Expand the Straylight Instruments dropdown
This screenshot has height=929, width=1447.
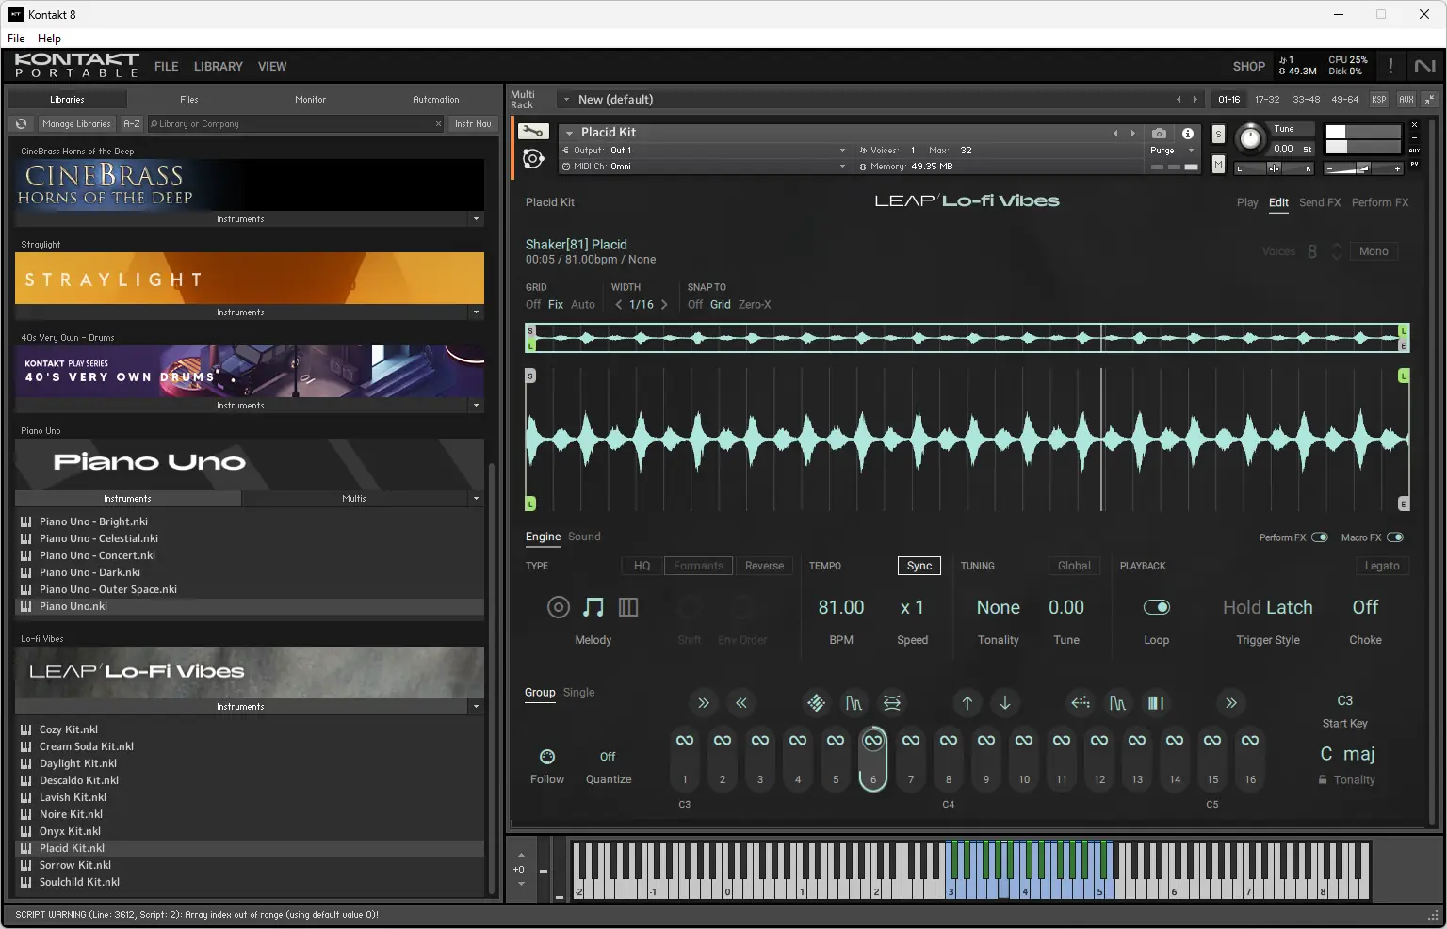(x=476, y=312)
